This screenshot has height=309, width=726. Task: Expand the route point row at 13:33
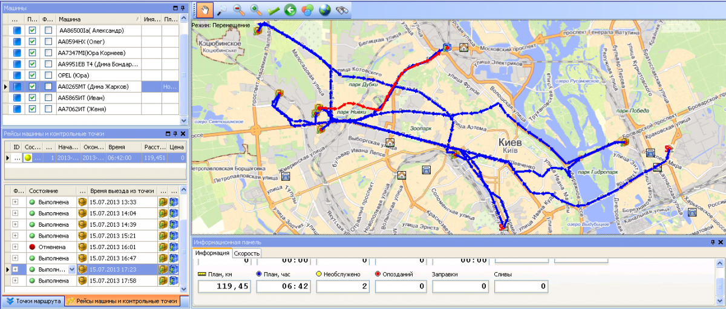16,202
